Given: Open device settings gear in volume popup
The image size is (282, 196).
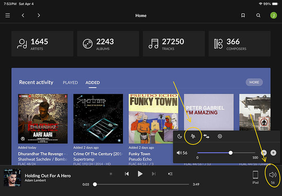Looking at the screenshot, I should (x=220, y=136).
